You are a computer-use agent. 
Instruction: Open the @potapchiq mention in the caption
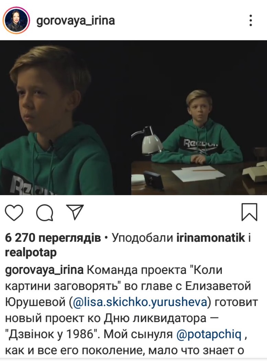209,335
